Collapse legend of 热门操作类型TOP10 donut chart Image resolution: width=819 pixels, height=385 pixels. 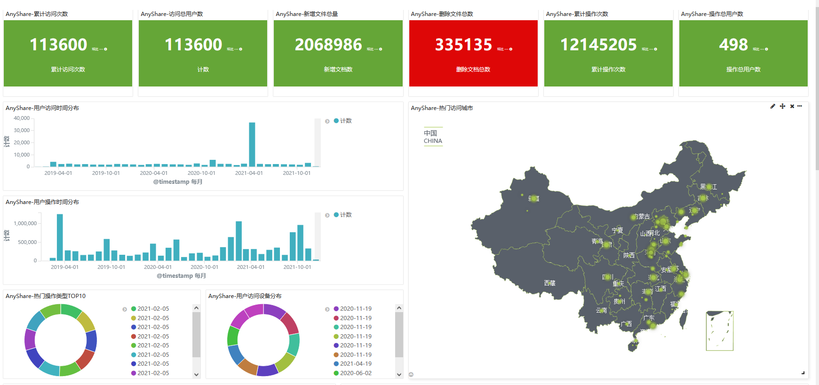[125, 309]
